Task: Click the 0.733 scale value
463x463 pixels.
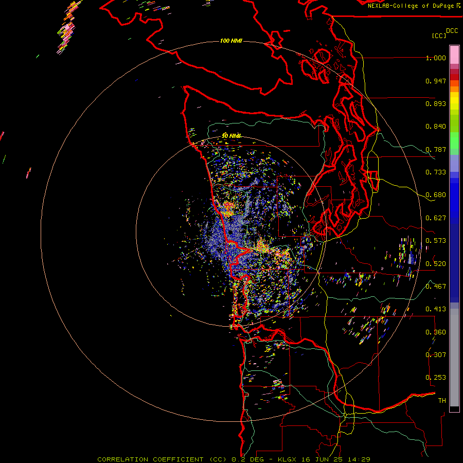Action: 436,172
